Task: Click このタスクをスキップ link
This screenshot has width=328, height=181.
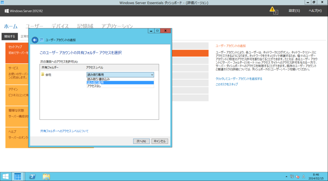Action: pos(227,85)
